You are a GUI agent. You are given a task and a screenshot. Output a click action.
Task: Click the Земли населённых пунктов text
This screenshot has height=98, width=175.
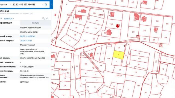[x=33, y=58]
